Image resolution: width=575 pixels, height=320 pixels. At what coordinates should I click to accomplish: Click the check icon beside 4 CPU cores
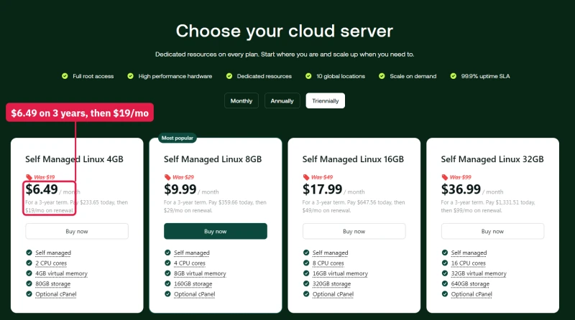167,263
